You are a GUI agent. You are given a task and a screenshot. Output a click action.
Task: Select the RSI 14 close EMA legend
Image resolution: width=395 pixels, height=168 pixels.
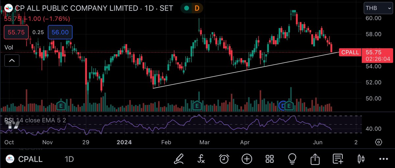pyautogui.click(x=35, y=120)
